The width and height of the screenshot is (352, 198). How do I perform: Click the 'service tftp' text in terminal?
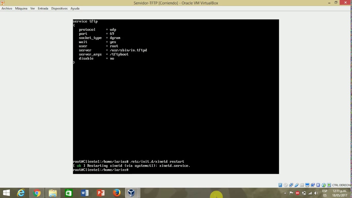coord(85,21)
